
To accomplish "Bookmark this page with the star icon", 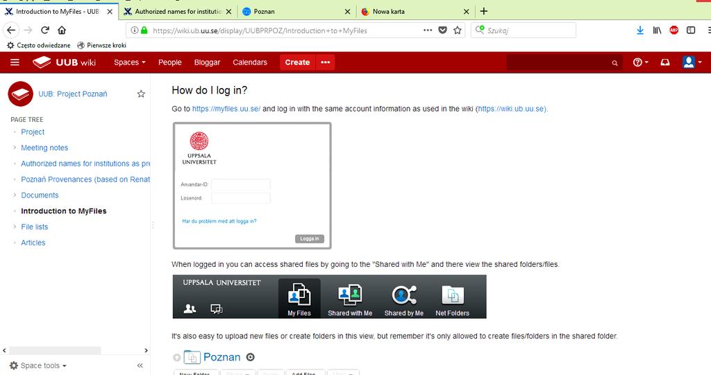I will [x=458, y=30].
